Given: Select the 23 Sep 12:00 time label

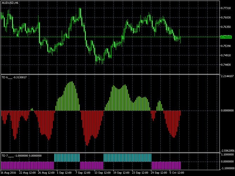Looking at the screenshot, I should [x=140, y=173].
